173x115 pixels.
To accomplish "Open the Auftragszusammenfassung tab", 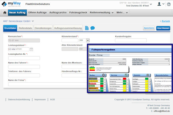I will pyautogui.click(x=68, y=28).
